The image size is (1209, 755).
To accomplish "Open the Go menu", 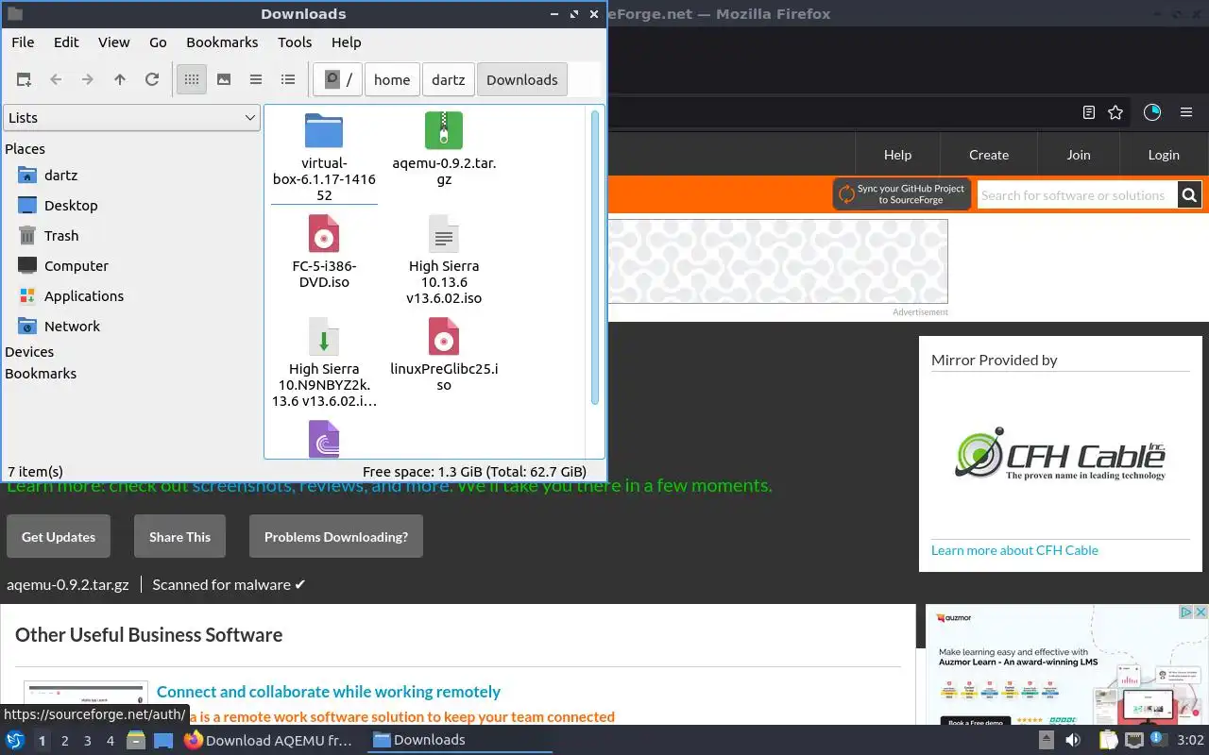I will (158, 42).
